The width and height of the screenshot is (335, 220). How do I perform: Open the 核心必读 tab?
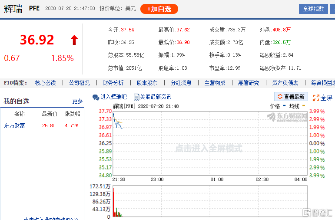(45, 83)
